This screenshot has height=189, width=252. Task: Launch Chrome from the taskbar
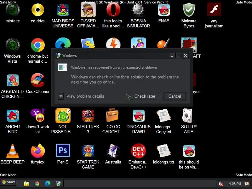coord(37,184)
